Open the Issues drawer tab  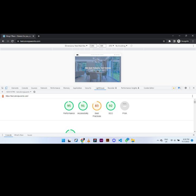[x=30, y=135]
